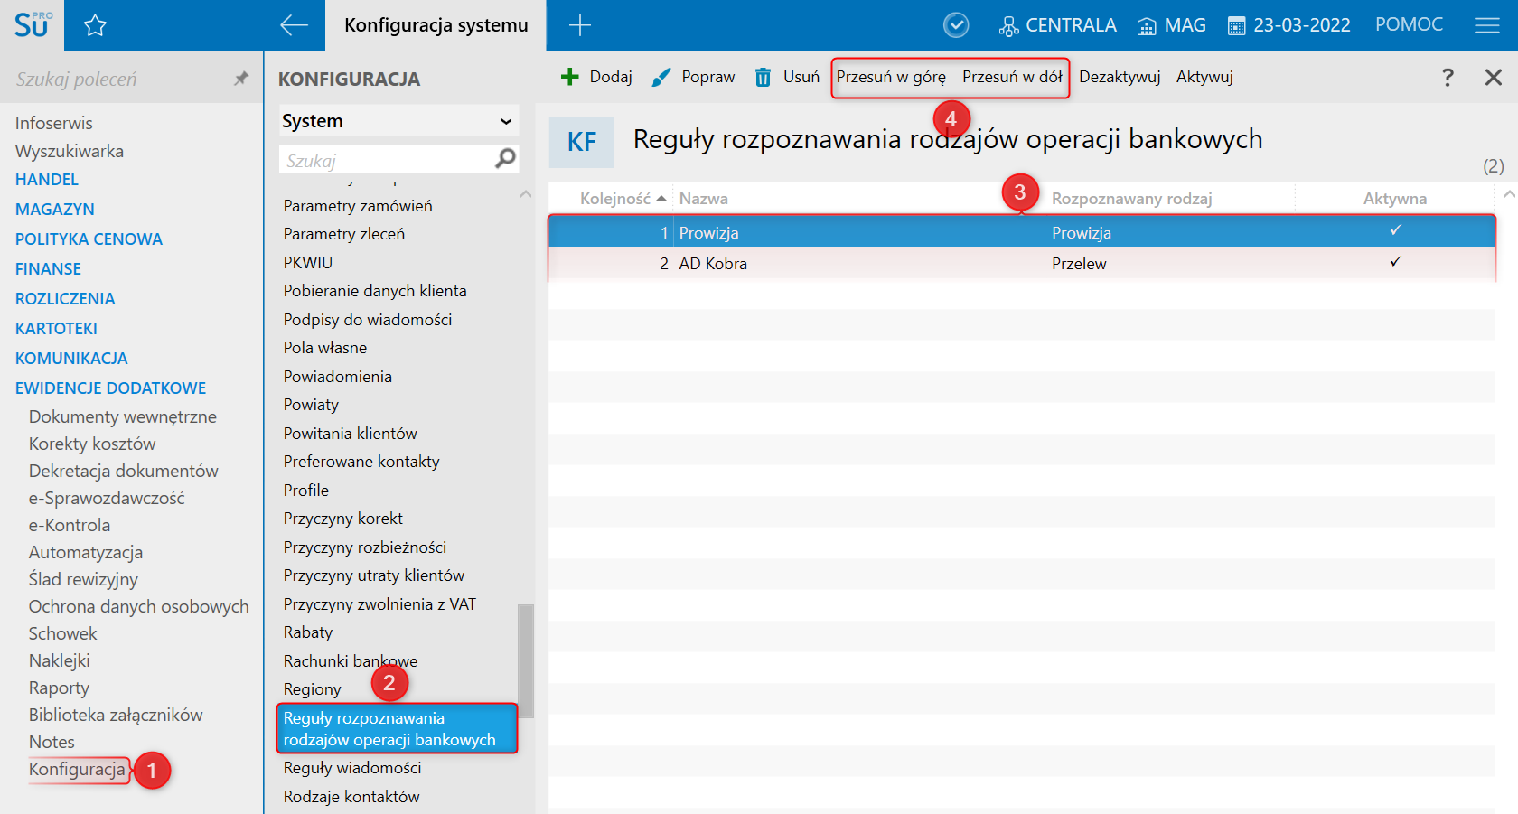The width and height of the screenshot is (1518, 814).
Task: Select Reguły wiadomości in configuration list
Action: (352, 768)
